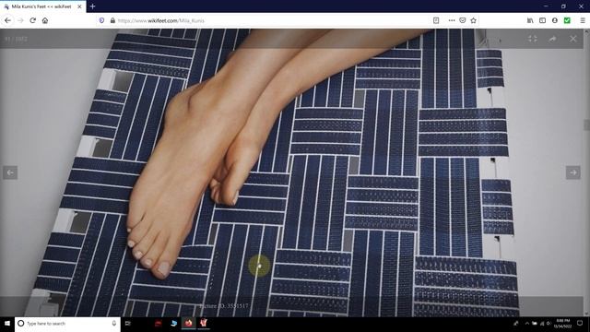
Task: Open the page actions three-dot menu
Action: [x=452, y=20]
